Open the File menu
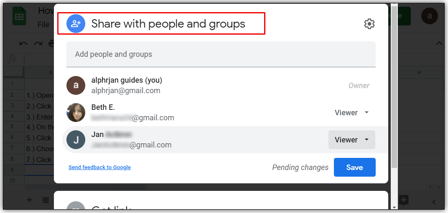This screenshot has height=213, width=448. pos(43,25)
